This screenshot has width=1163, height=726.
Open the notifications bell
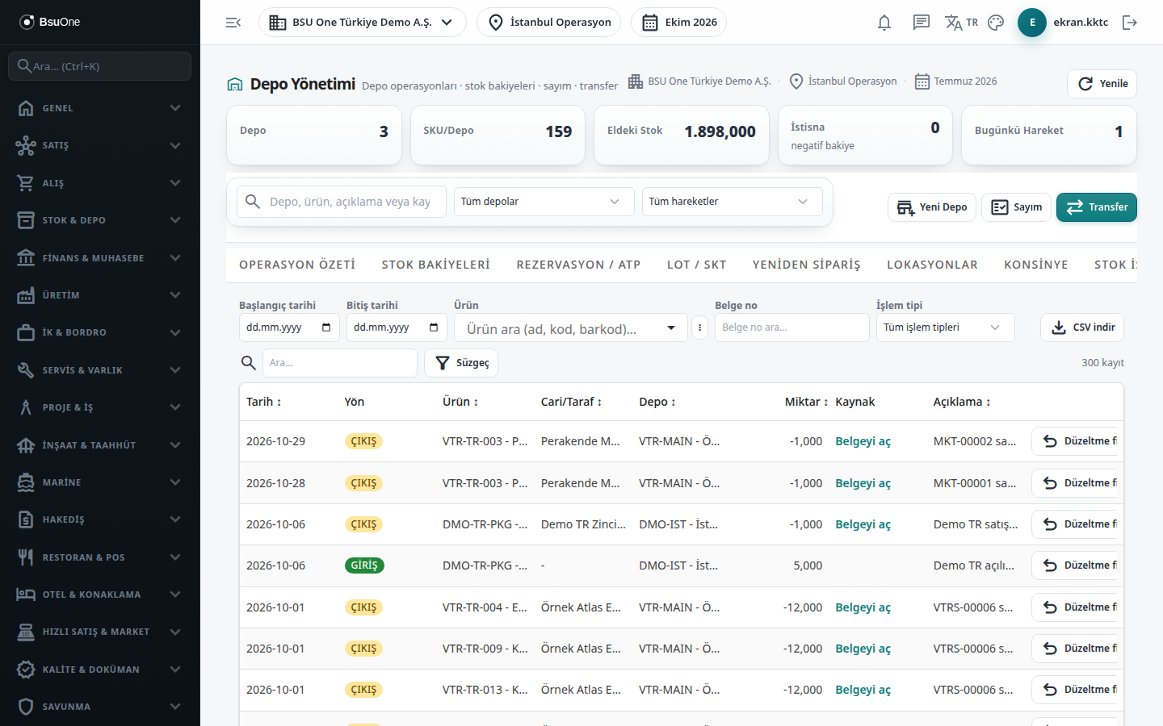click(884, 23)
